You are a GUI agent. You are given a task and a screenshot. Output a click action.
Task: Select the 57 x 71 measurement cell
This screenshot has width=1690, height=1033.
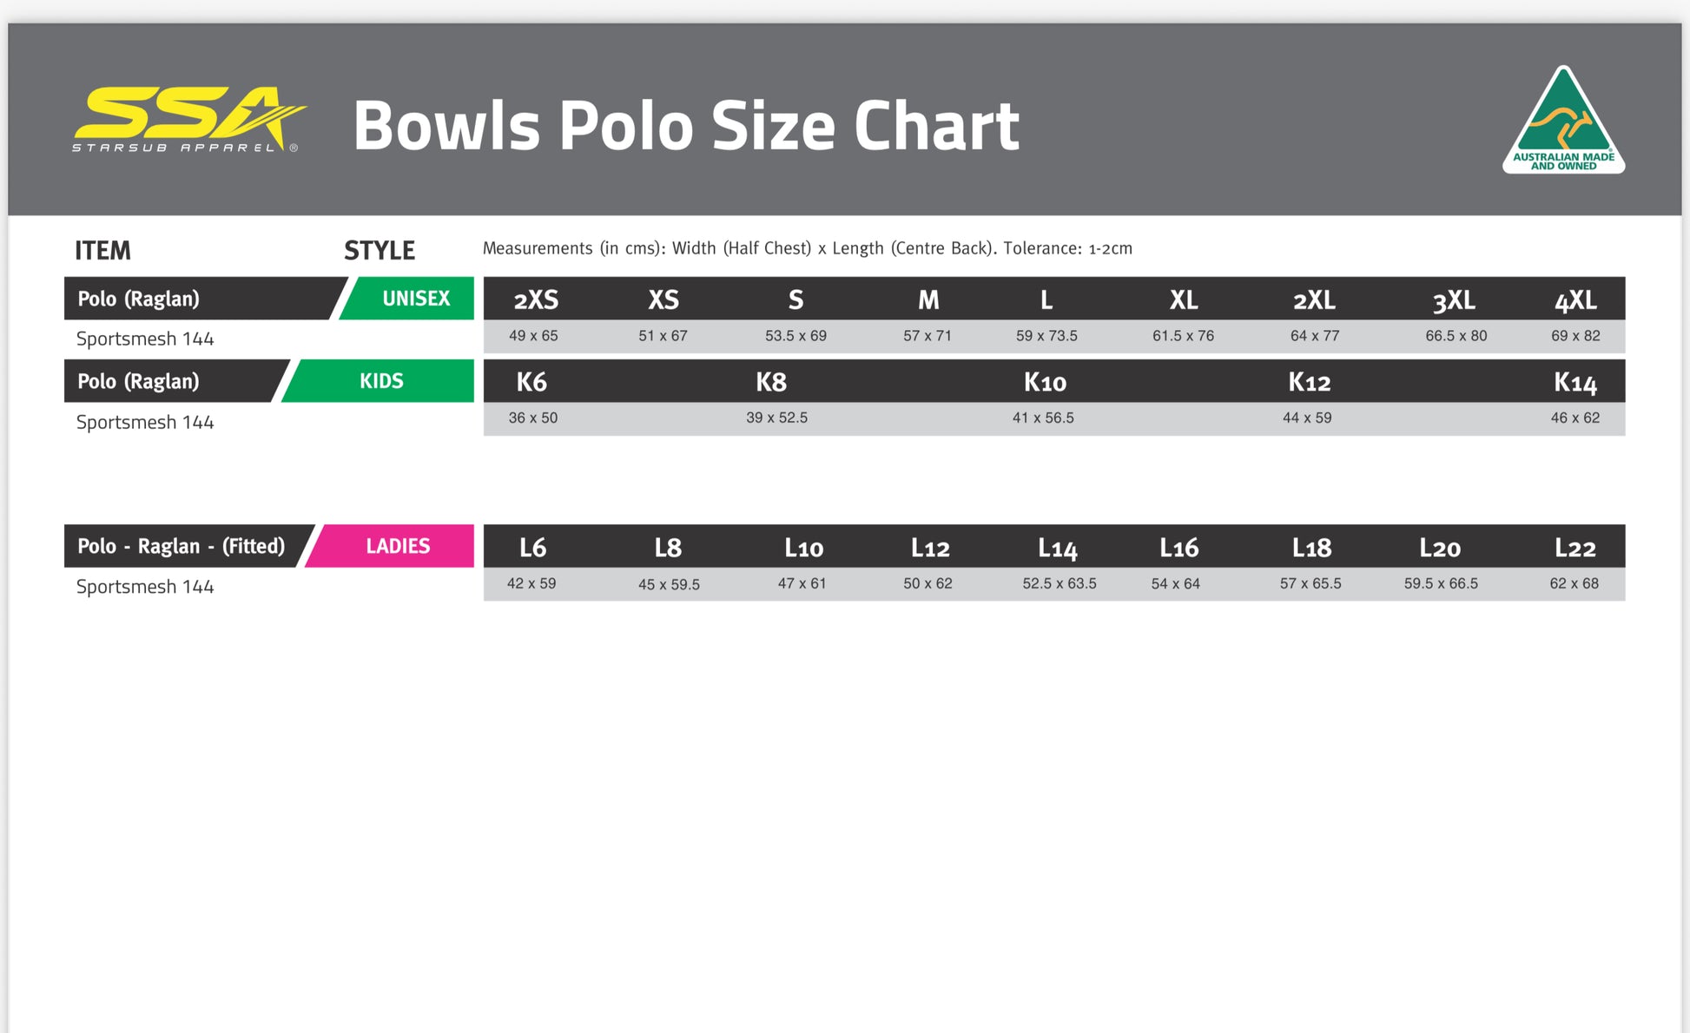click(x=928, y=336)
